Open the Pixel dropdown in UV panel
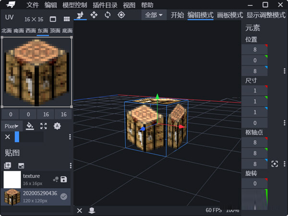 [x=12, y=126]
